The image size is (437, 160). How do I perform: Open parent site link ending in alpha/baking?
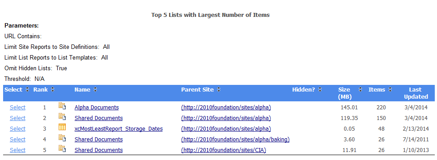pyautogui.click(x=235, y=140)
